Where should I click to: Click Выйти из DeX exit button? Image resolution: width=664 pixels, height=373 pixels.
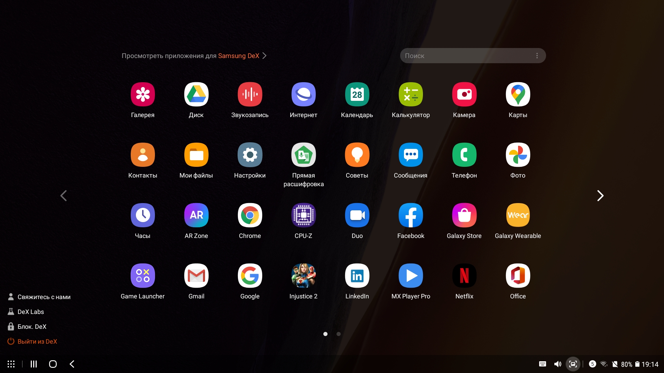click(x=37, y=342)
